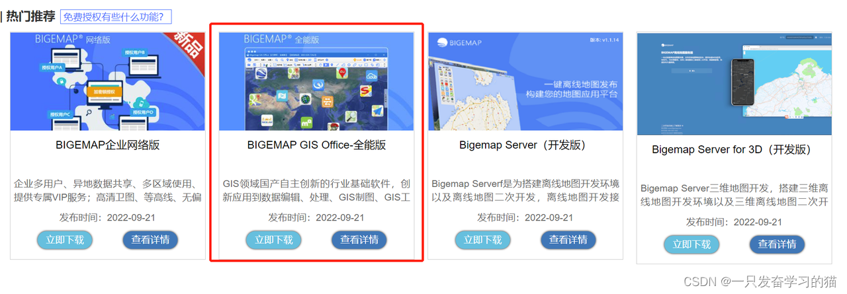Image resolution: width=847 pixels, height=294 pixels.
Task: Click 查看详情 under BIGEMAP企业网络版
Action: click(150, 240)
